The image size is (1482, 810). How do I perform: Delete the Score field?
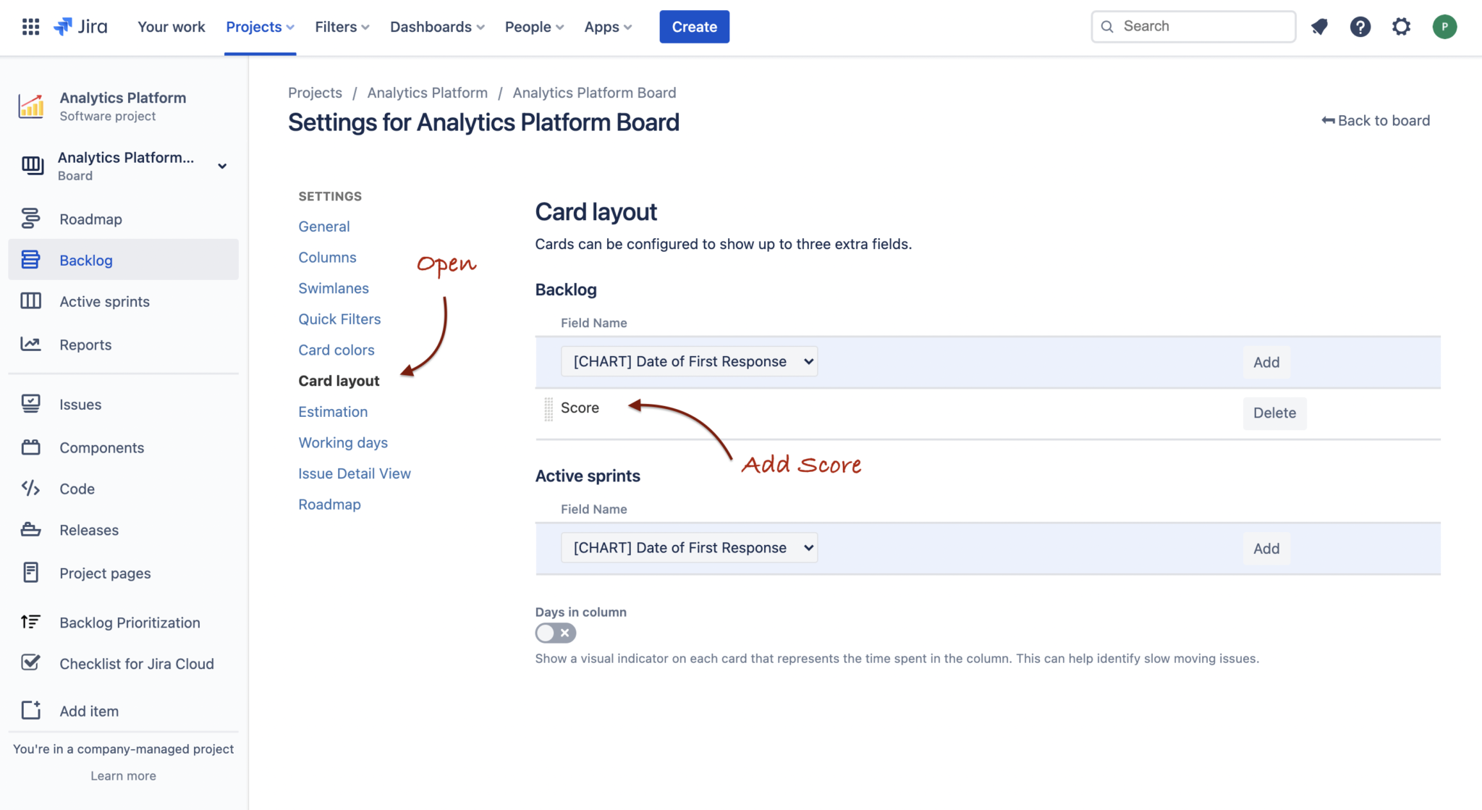click(x=1274, y=413)
